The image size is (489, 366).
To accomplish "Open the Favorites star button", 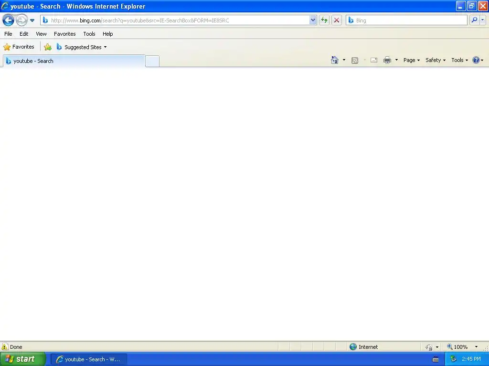I will pos(19,47).
